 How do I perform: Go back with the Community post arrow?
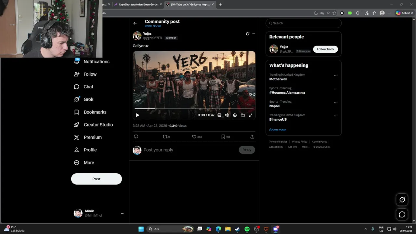tap(135, 23)
